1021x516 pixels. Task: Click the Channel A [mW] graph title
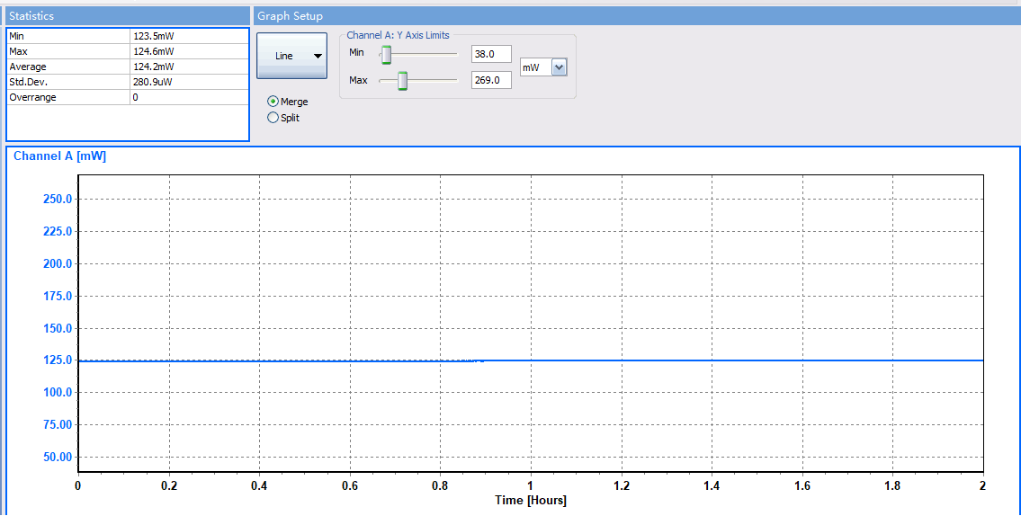(59, 156)
